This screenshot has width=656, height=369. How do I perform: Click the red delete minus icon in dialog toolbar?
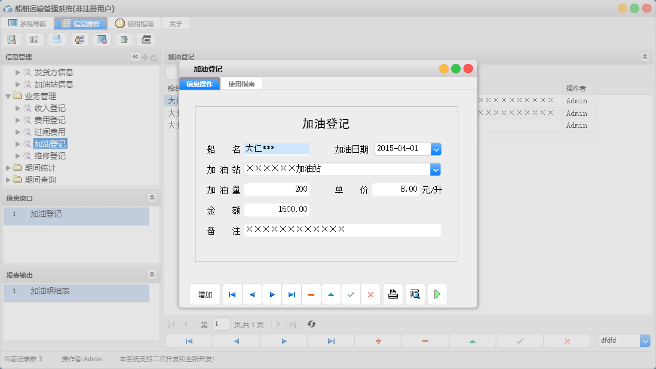[311, 294]
